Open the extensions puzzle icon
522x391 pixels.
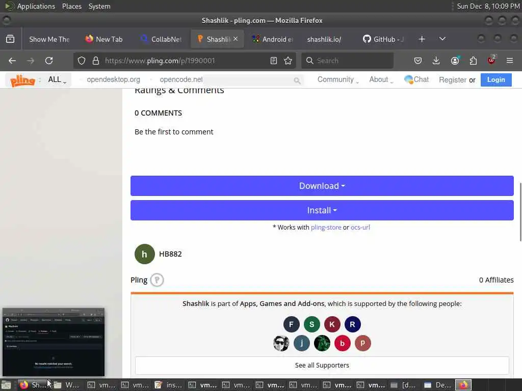pos(473,61)
